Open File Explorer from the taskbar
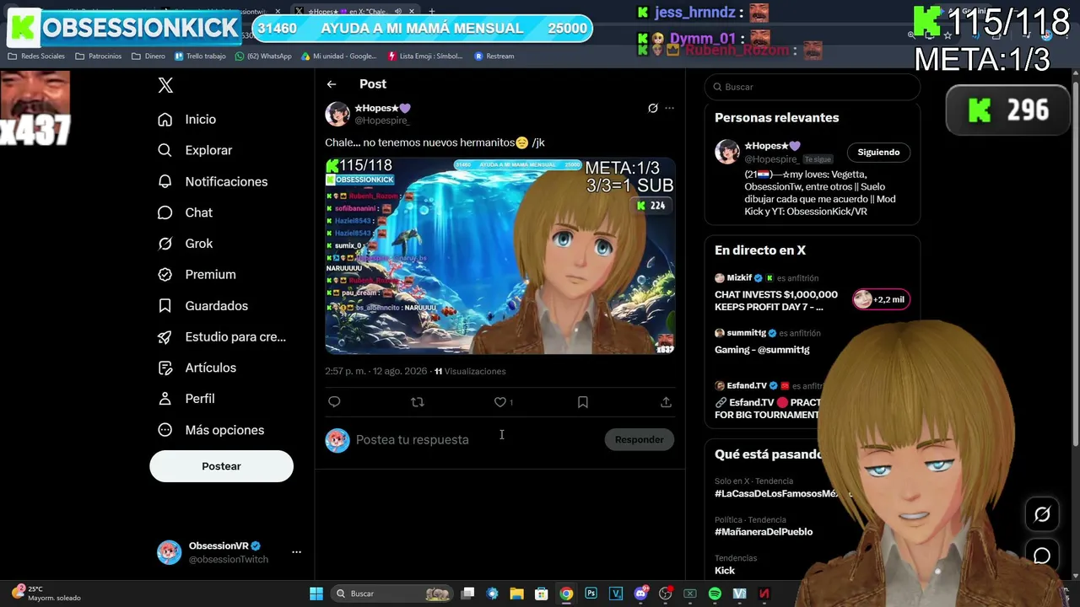Screen dimensions: 1080x607 (517, 594)
